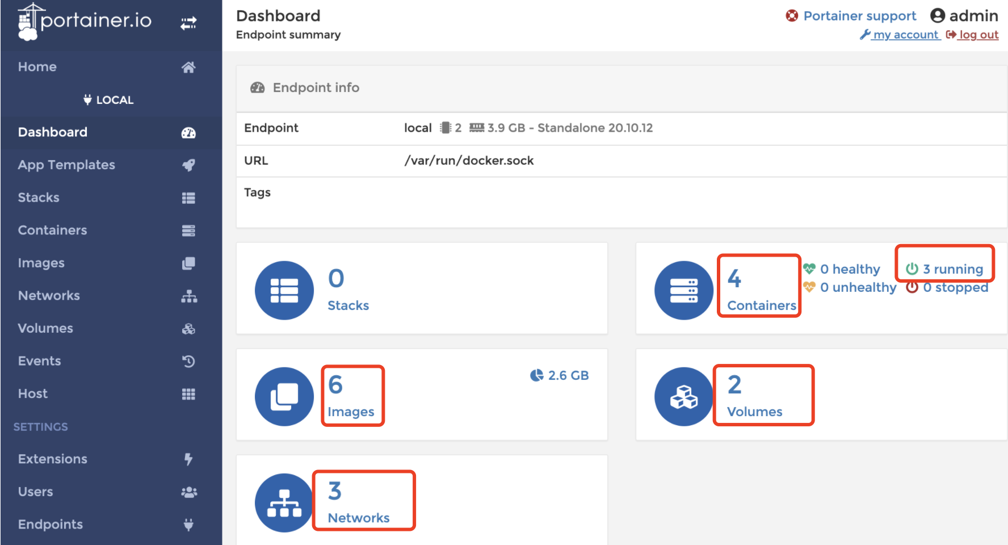Click the Host grid icon in sidebar

coord(188,394)
